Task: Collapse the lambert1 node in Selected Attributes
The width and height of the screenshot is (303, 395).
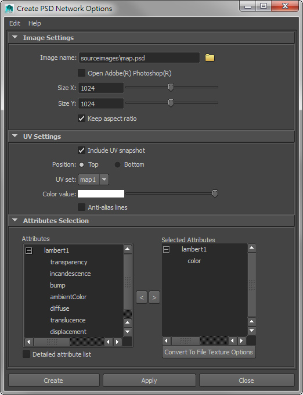Action: tap(167, 250)
